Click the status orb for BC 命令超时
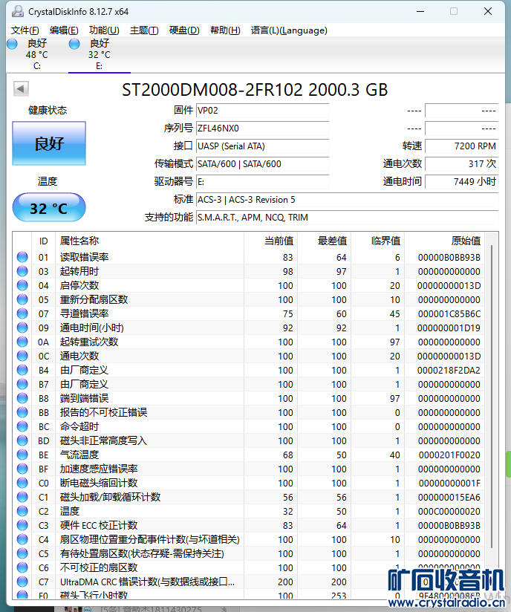 22,426
